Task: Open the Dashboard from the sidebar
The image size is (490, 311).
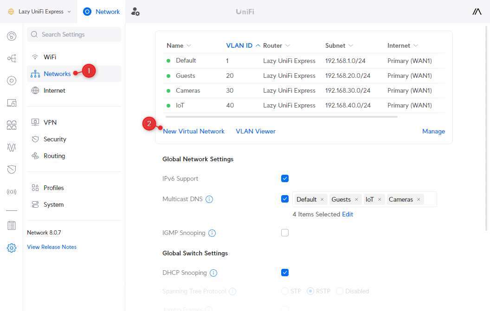Action: [12, 36]
